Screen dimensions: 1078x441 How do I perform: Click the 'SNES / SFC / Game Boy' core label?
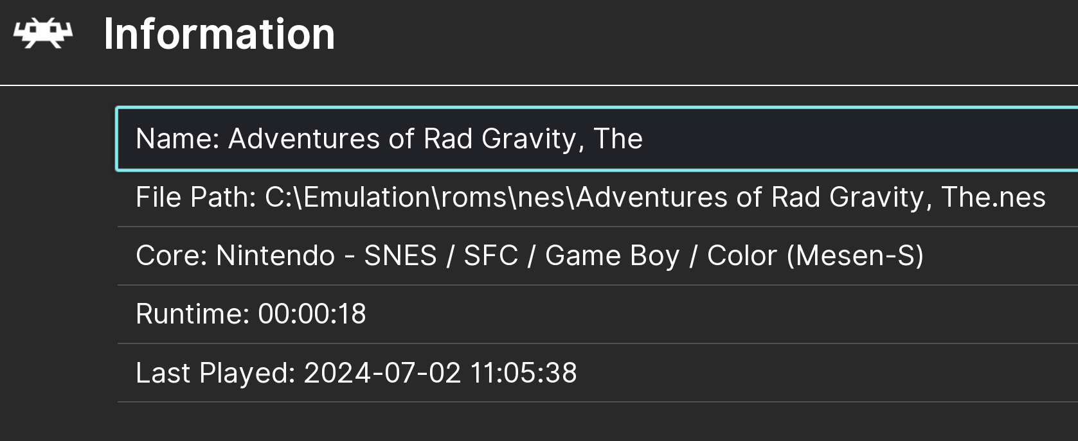[522, 255]
